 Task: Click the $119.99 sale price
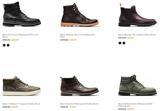[x=73, y=40]
